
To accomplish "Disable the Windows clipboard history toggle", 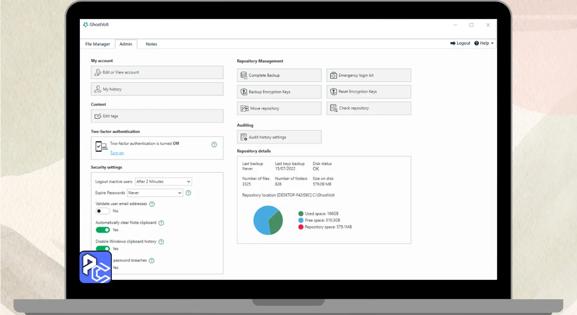I will (x=103, y=248).
